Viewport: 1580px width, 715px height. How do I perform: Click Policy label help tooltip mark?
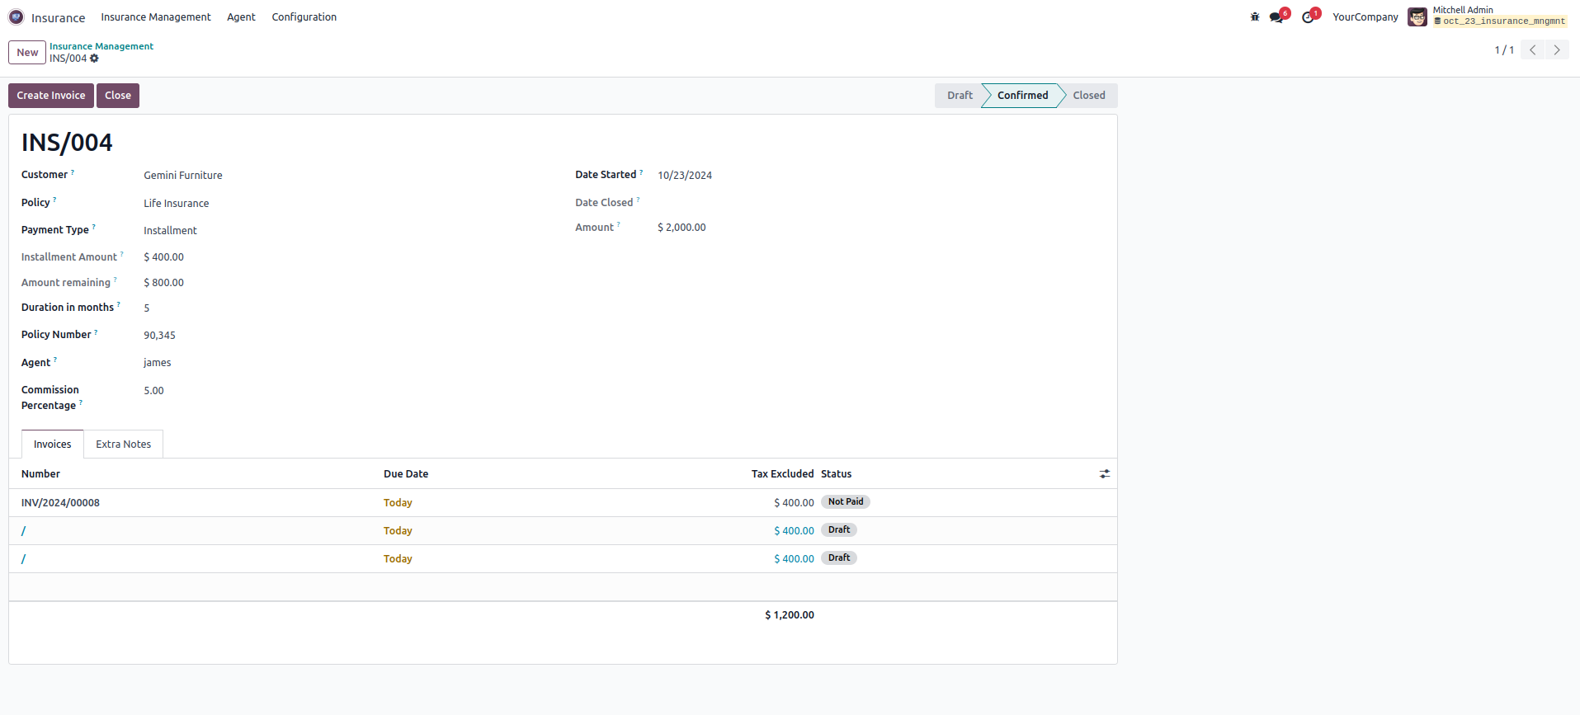tap(54, 200)
